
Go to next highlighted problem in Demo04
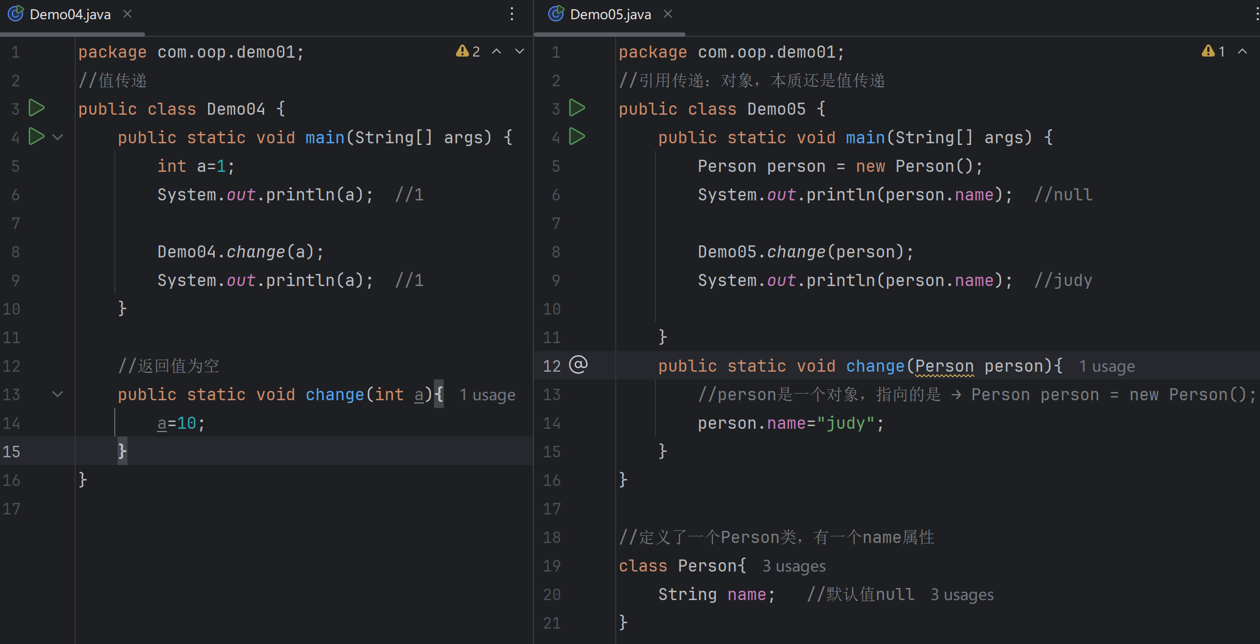click(x=519, y=52)
